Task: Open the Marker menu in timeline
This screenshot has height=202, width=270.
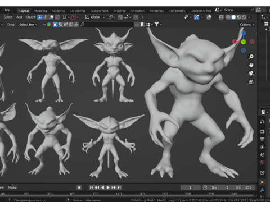Action: pos(13,187)
